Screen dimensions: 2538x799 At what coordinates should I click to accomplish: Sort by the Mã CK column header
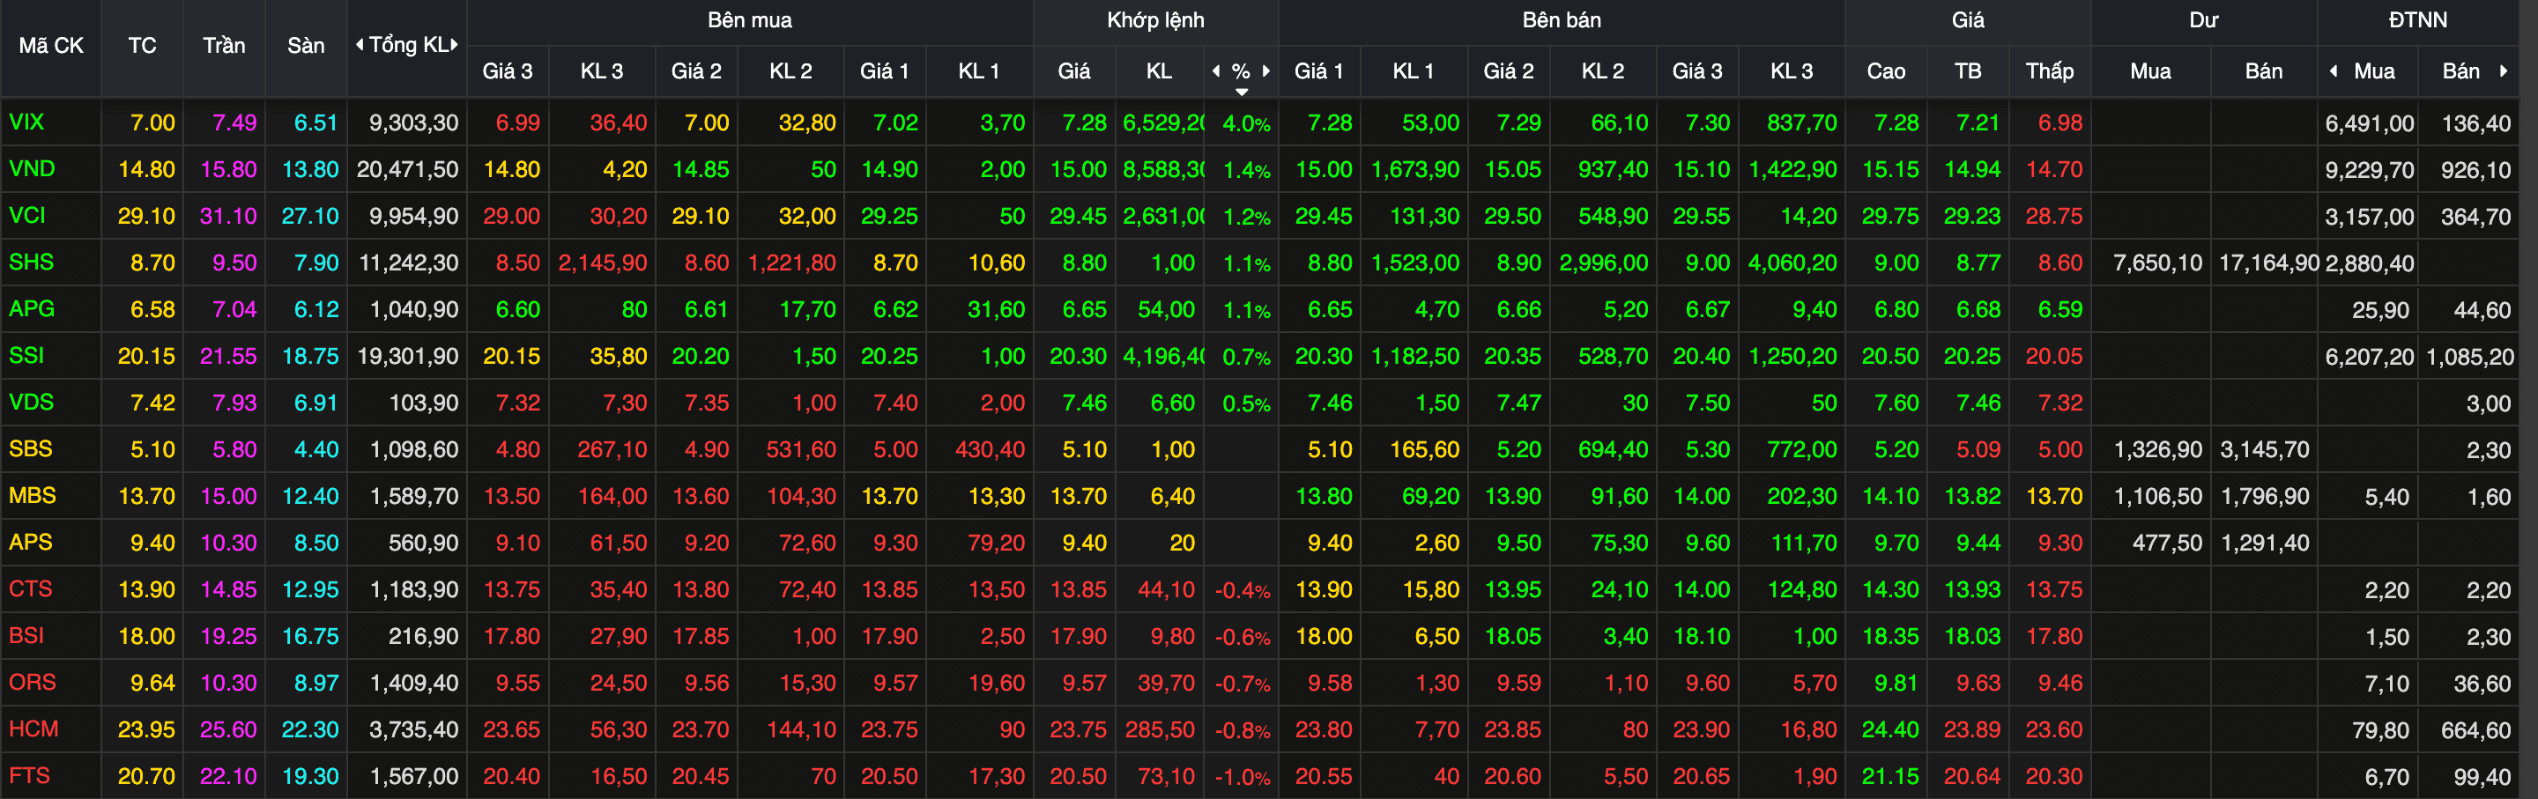[51, 45]
